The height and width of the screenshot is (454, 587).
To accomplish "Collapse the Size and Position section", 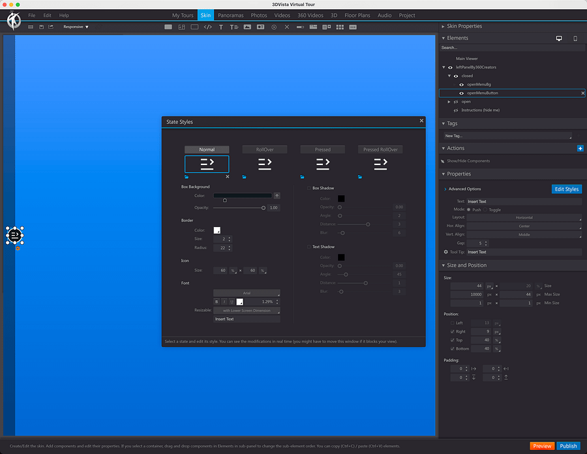I will click(x=444, y=265).
